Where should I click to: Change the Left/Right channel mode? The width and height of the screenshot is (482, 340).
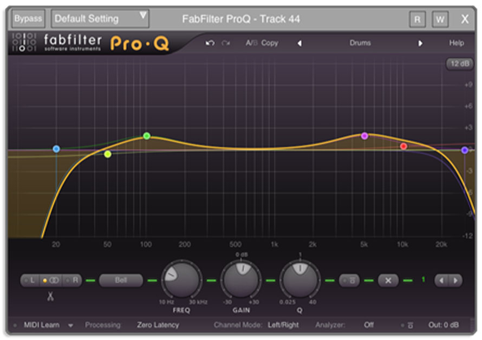283,325
